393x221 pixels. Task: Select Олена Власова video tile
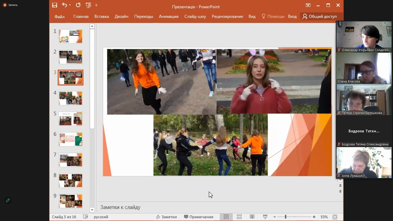pos(364,68)
